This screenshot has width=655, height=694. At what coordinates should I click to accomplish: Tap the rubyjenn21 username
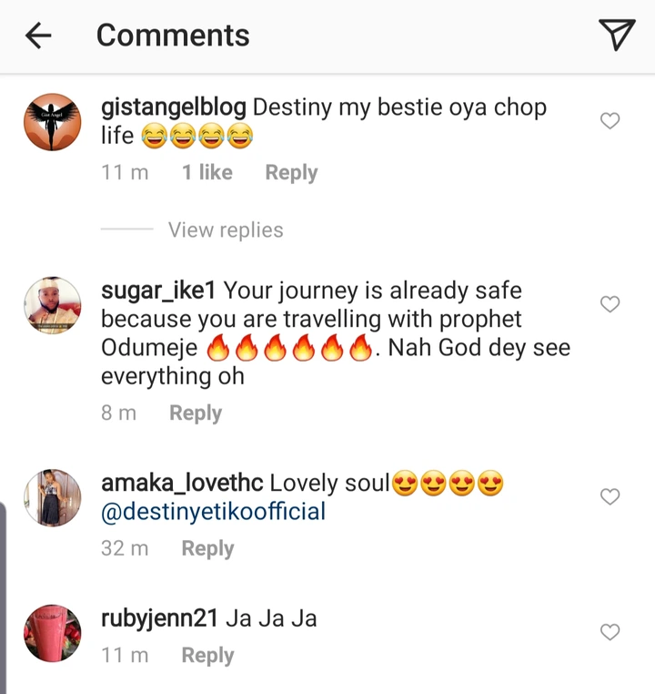tap(159, 619)
